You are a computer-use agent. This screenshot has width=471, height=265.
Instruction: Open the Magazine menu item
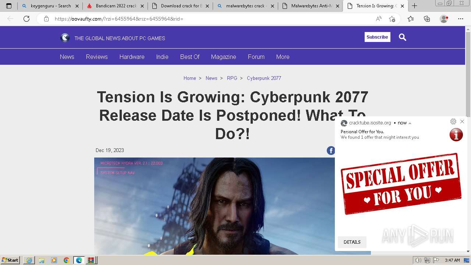[223, 57]
